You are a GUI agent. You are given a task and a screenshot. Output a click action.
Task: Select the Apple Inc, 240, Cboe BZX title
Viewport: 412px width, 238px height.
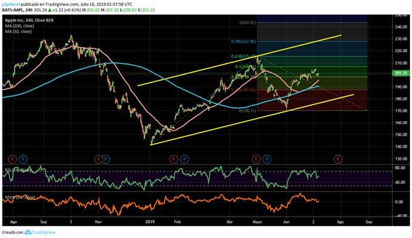(x=29, y=20)
